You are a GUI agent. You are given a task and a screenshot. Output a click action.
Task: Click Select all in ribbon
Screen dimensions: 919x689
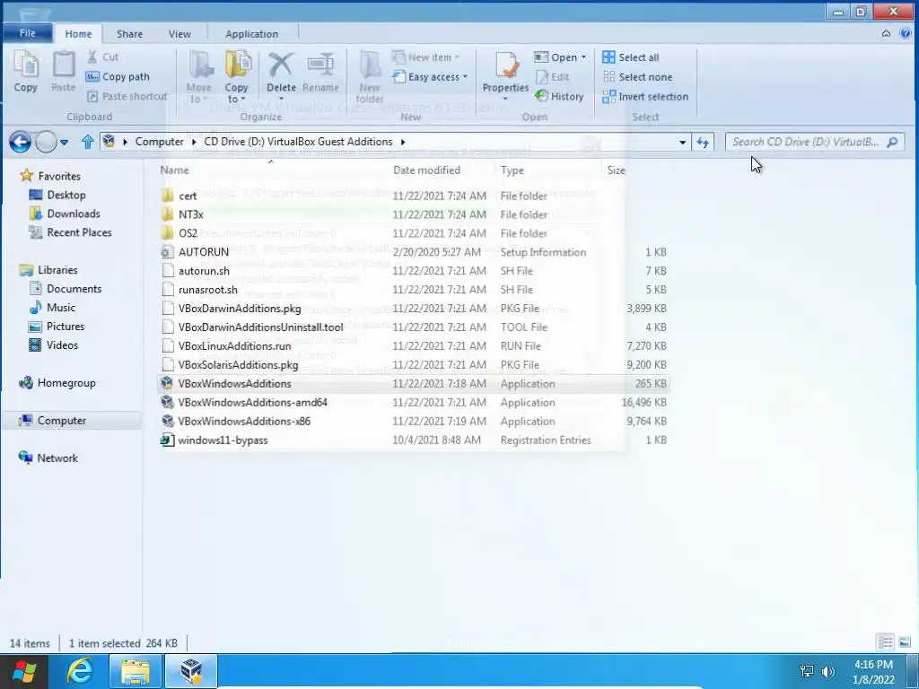point(631,57)
